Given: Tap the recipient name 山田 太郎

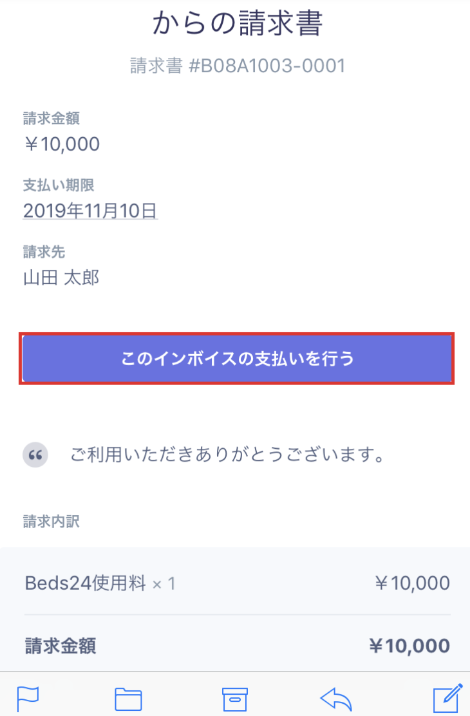Looking at the screenshot, I should point(61,278).
